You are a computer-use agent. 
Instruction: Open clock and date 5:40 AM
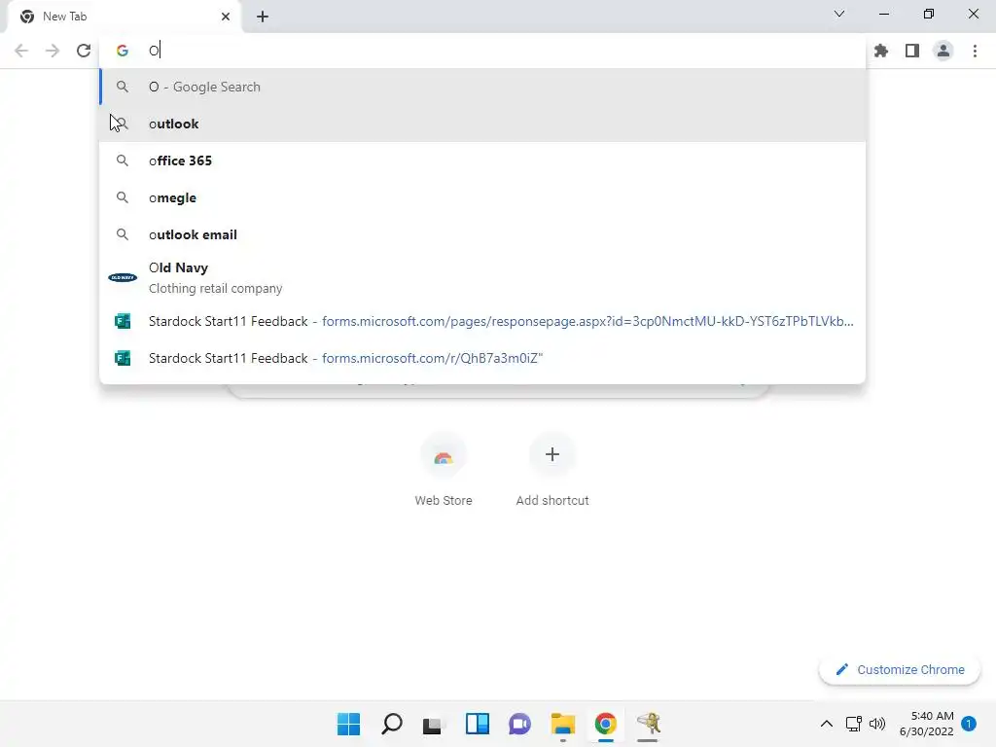coord(926,724)
